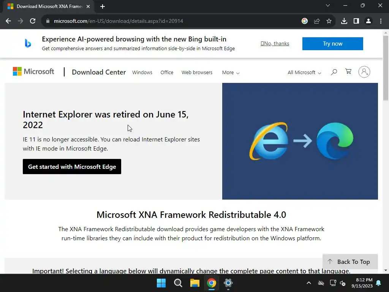Click the Bing logo in banner

point(28,43)
